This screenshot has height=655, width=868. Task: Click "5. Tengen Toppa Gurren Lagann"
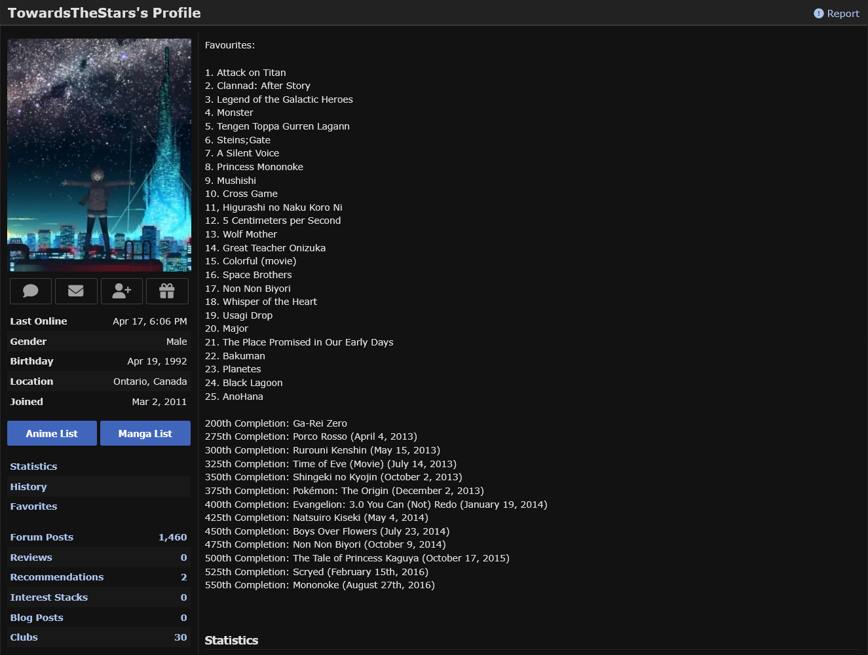[277, 126]
